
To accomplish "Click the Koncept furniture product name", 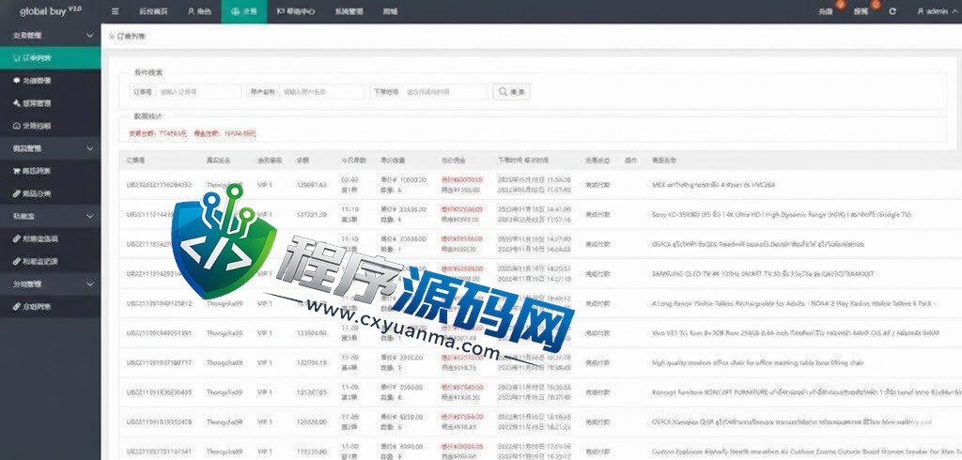I will pos(806,391).
